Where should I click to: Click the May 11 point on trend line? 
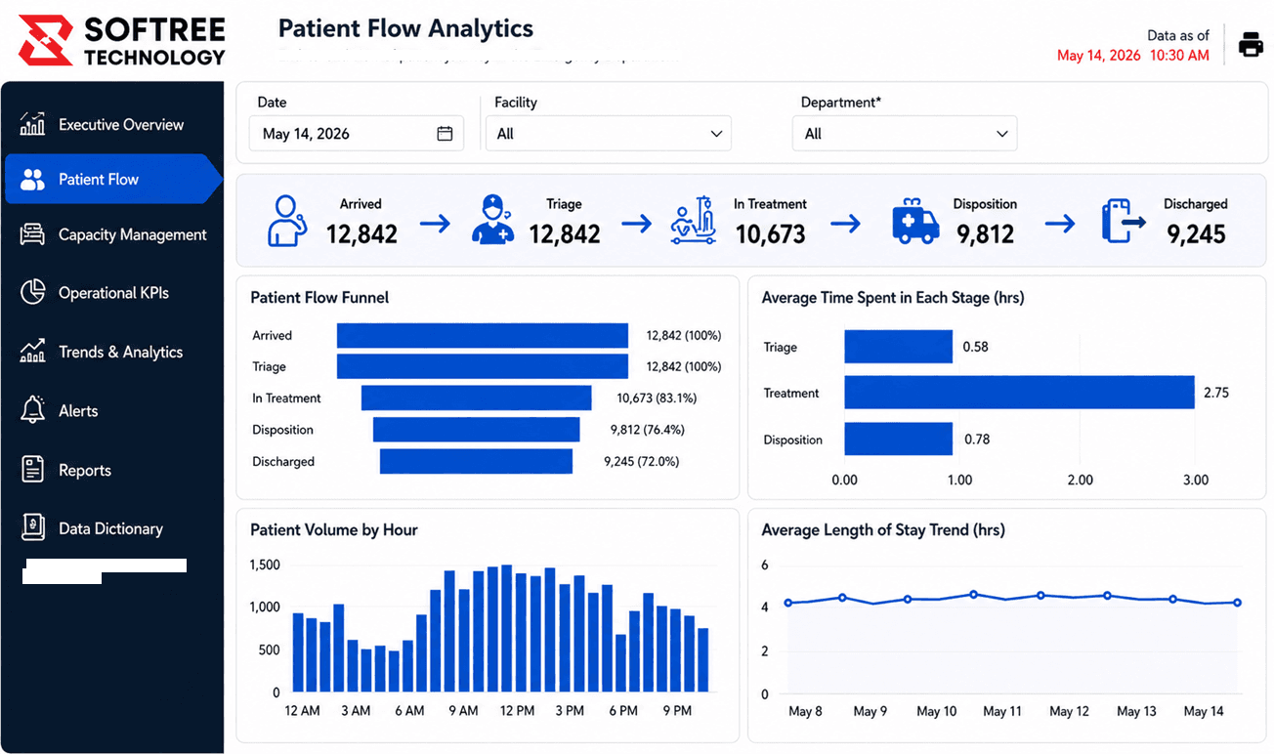pyautogui.click(x=974, y=594)
